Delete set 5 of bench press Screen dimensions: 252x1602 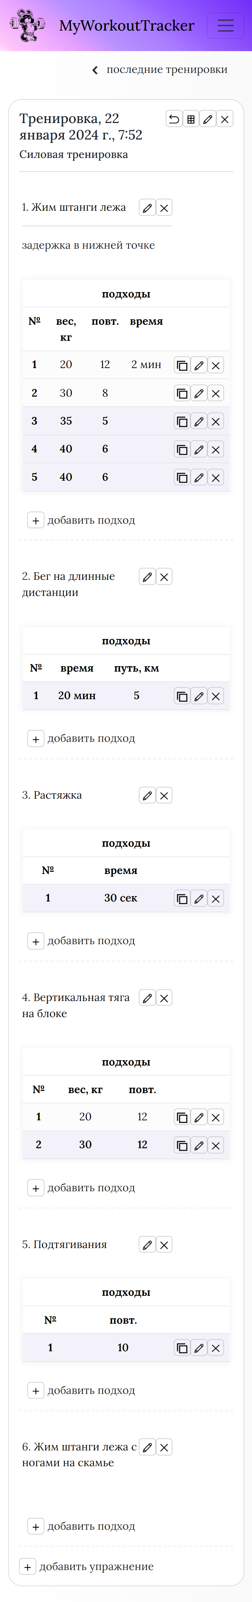216,478
